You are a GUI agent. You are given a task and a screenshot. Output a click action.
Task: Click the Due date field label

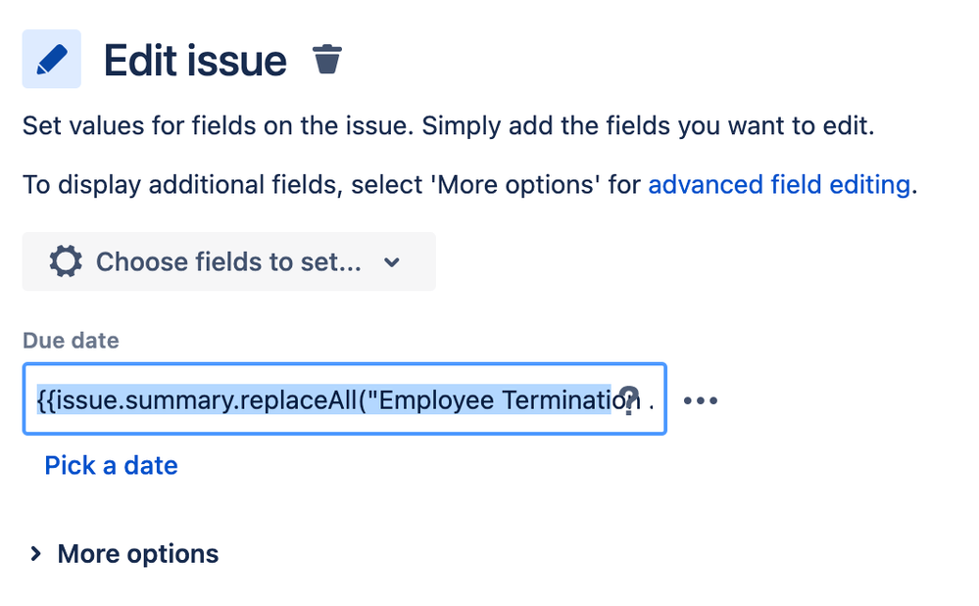click(71, 341)
